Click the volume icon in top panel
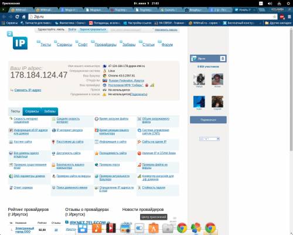 pos(270,4)
